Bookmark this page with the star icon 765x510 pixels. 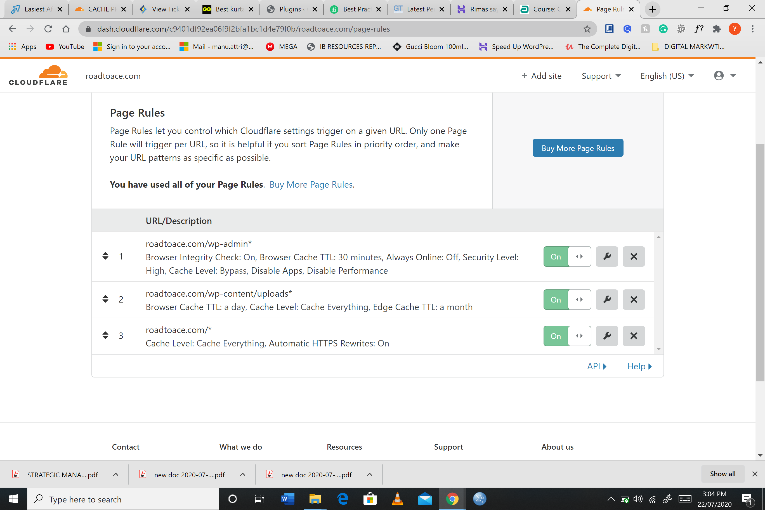click(x=587, y=29)
